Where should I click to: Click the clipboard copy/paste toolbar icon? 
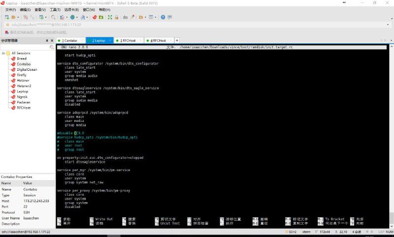62,17
